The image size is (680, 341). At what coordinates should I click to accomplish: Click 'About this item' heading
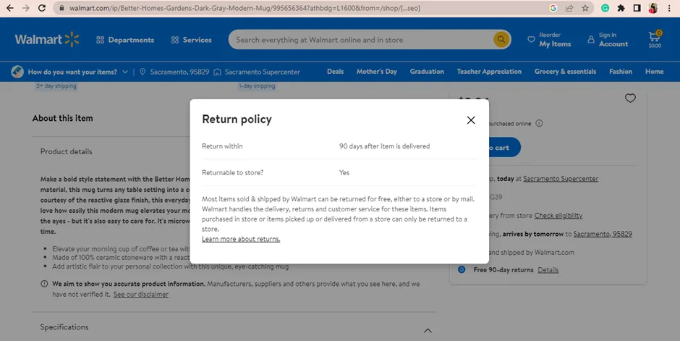(62, 118)
